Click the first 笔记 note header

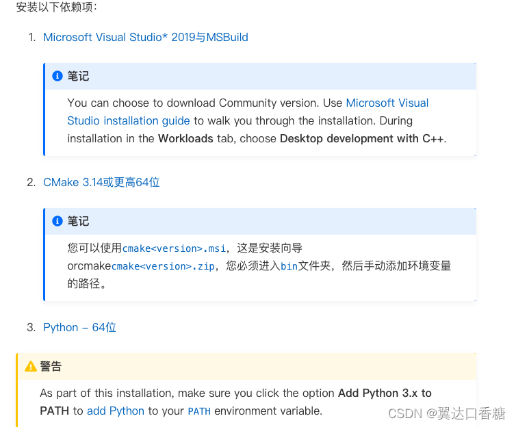click(261, 77)
